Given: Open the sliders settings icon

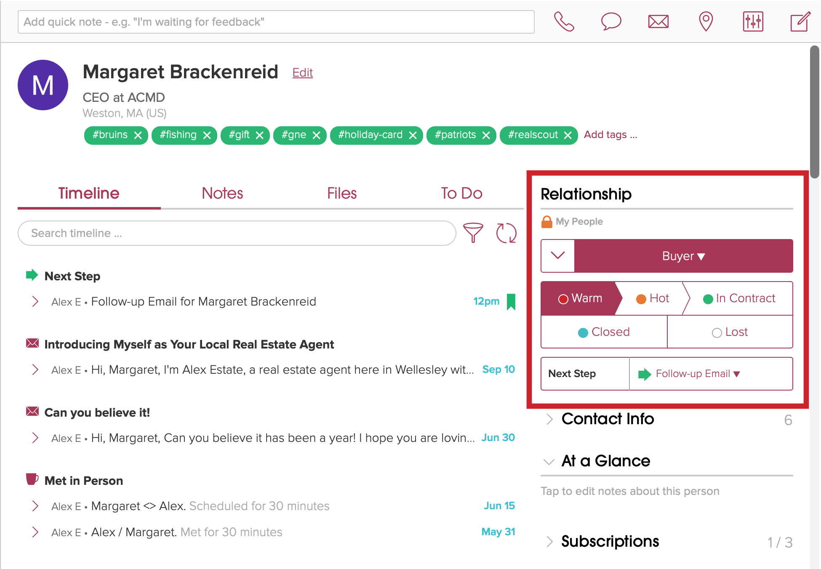Looking at the screenshot, I should tap(753, 21).
